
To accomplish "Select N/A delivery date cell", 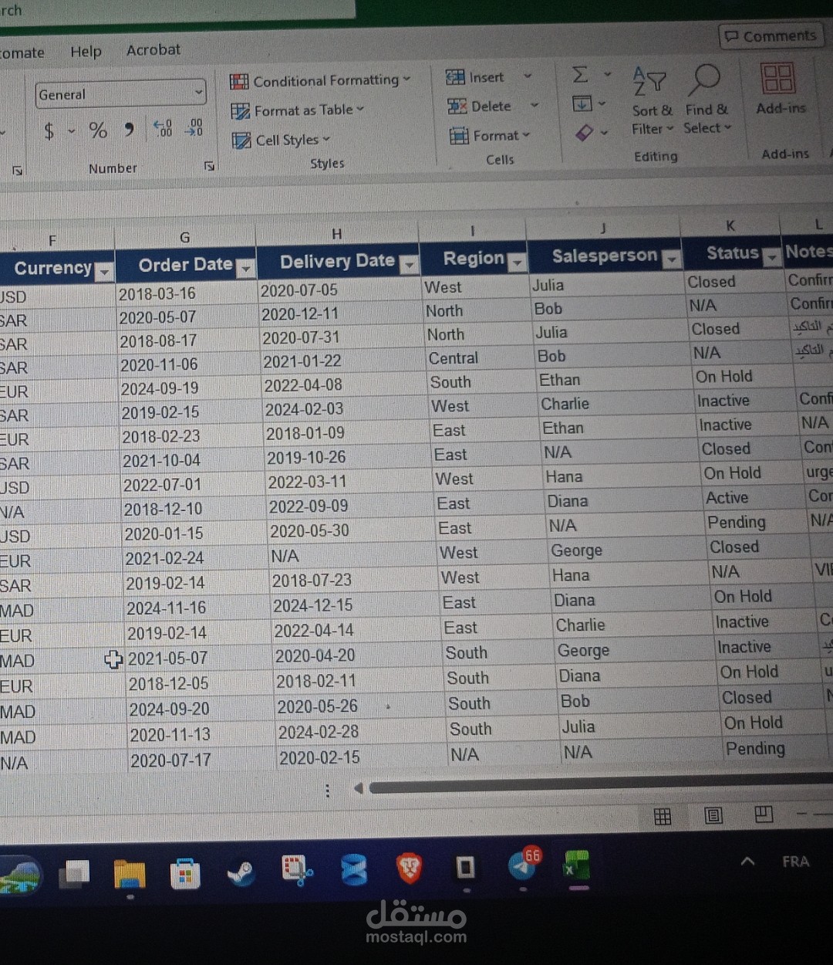I will [352, 556].
